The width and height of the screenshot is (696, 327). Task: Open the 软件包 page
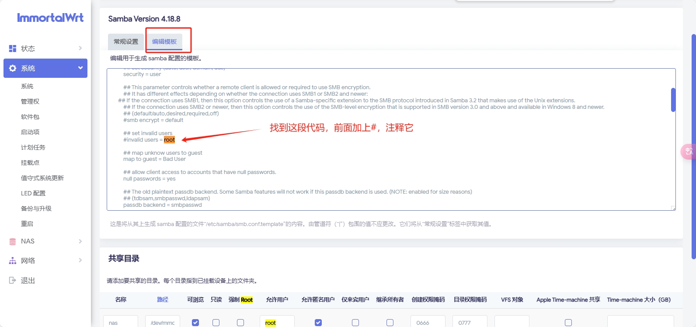click(30, 117)
